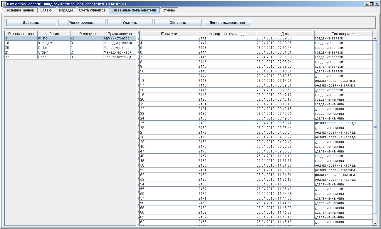
Task: Select the Order1 login cell
Action: (54, 52)
